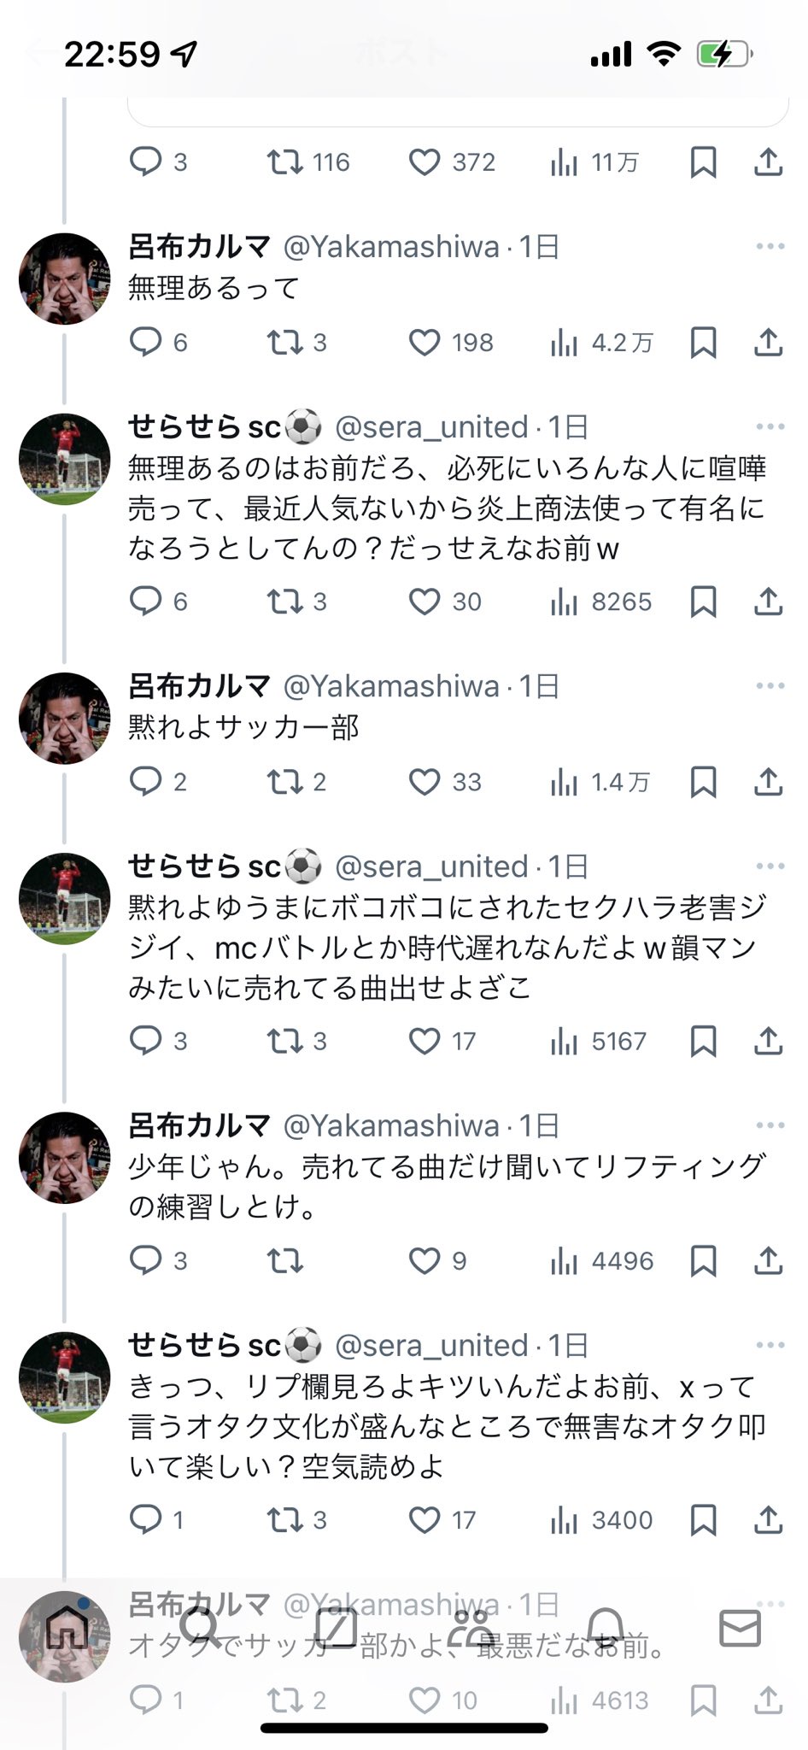Expand options for 少年じゃん reply

(770, 1125)
